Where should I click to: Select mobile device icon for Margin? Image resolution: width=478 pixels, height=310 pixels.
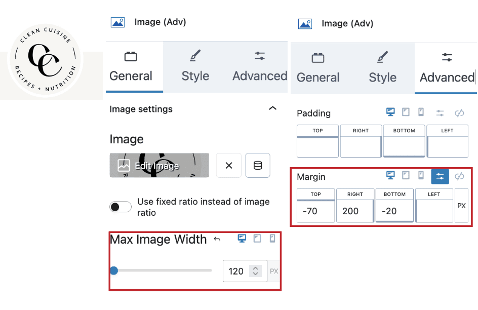[421, 175]
